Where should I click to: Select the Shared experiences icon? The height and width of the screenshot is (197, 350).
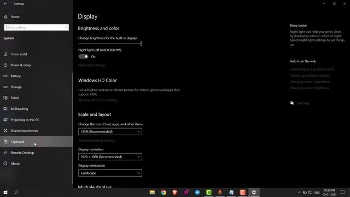(x=5, y=131)
